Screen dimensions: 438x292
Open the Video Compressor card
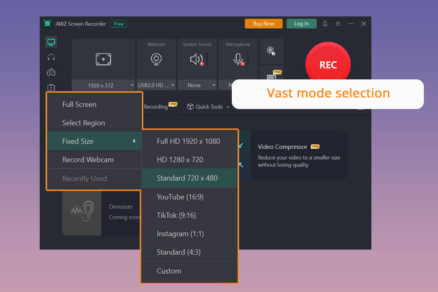click(299, 155)
